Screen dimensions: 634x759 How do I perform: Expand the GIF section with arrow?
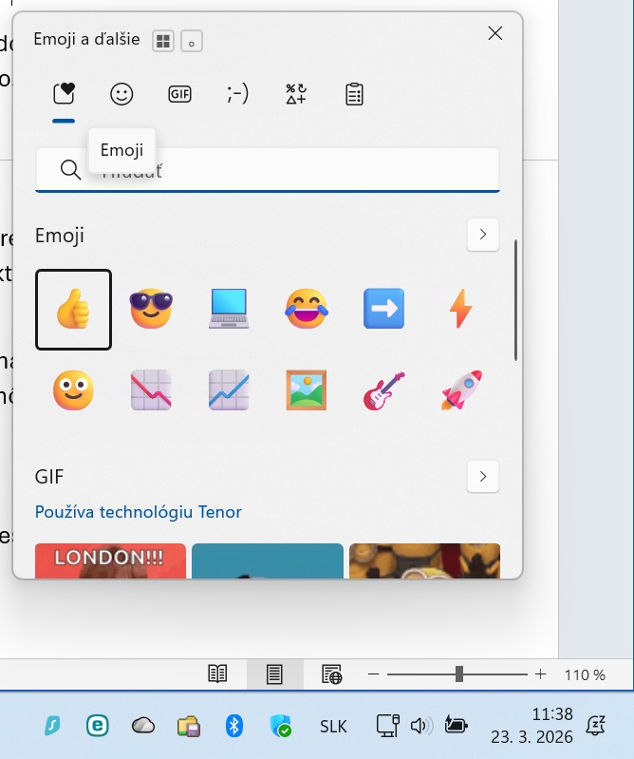[x=483, y=476]
